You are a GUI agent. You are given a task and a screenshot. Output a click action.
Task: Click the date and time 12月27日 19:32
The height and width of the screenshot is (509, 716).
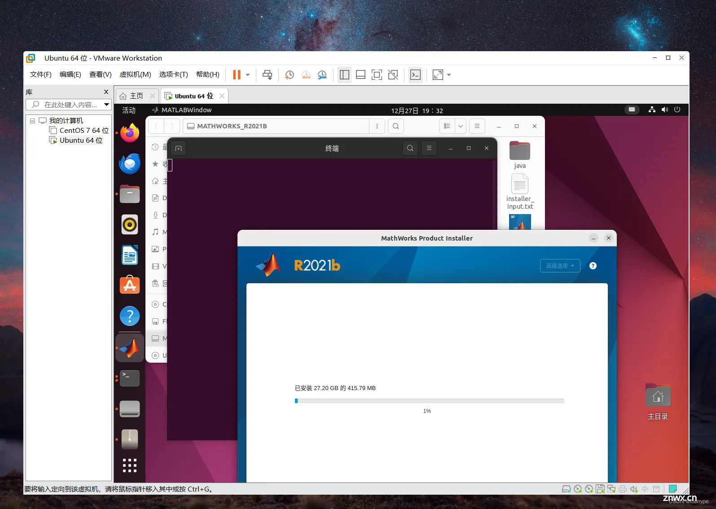coord(417,111)
